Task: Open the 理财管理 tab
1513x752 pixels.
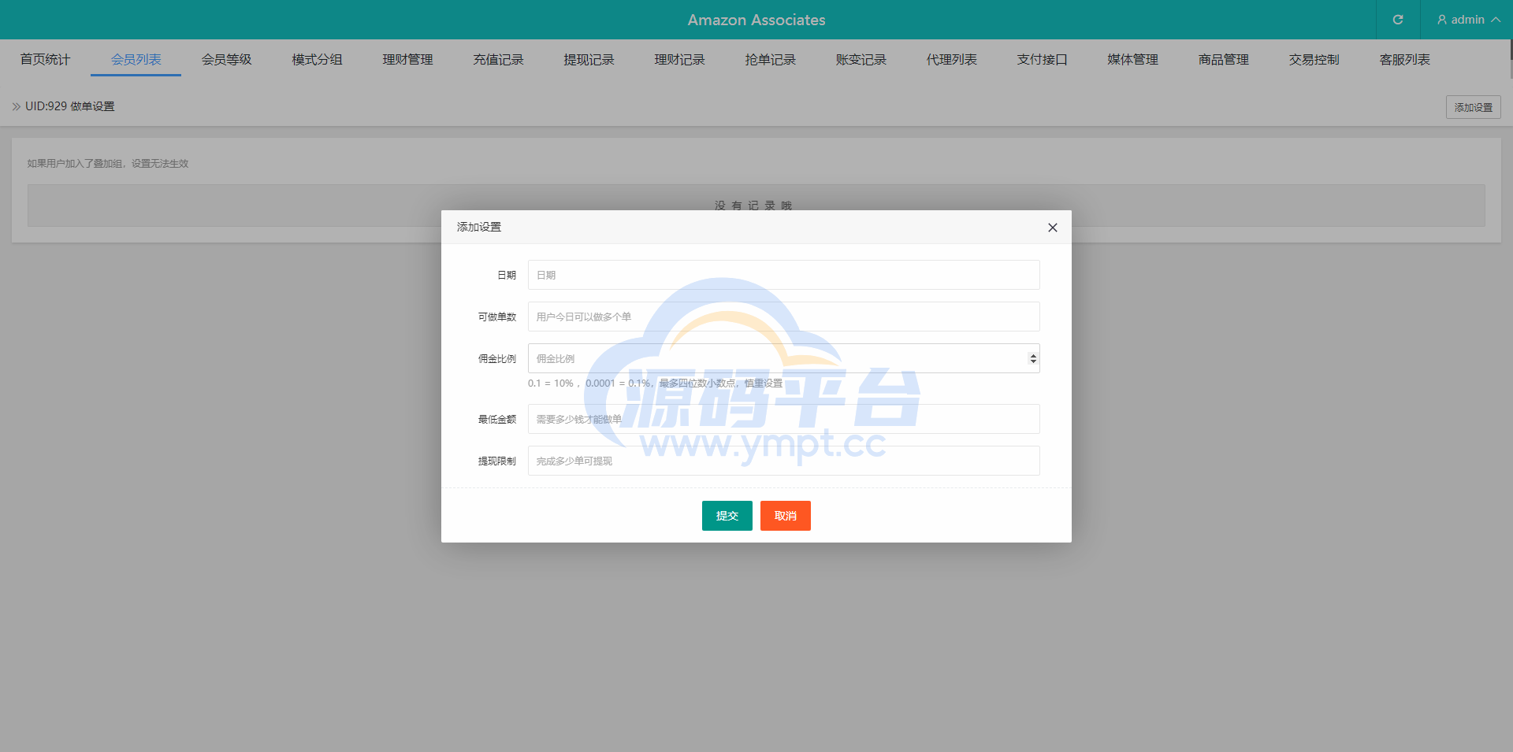Action: 407,59
